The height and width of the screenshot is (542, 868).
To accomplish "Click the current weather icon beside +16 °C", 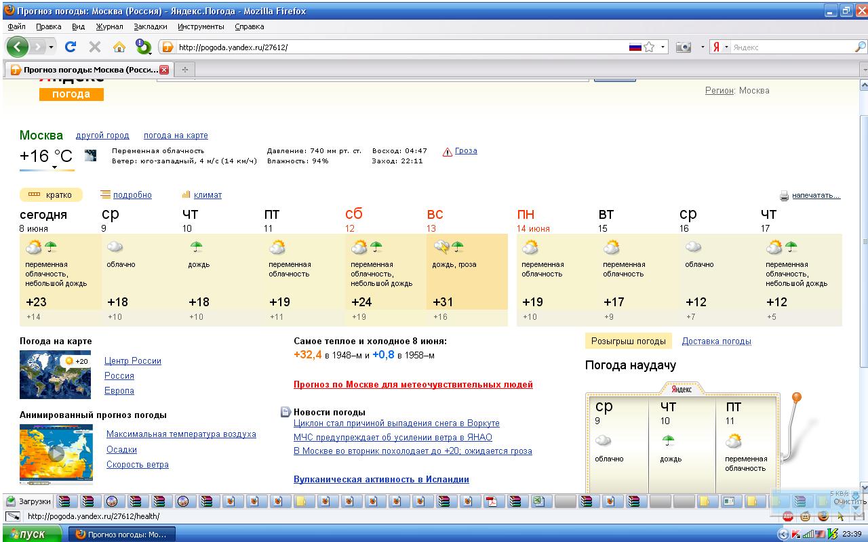I will pyautogui.click(x=90, y=156).
